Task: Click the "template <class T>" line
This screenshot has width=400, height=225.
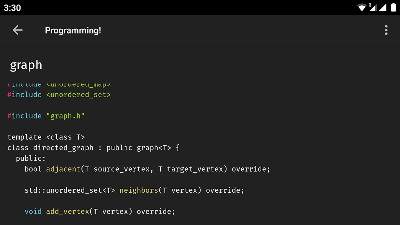Action: click(46, 137)
